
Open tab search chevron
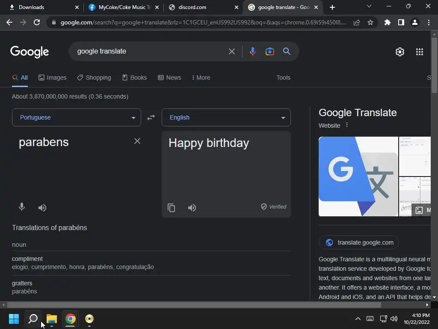pos(369,6)
